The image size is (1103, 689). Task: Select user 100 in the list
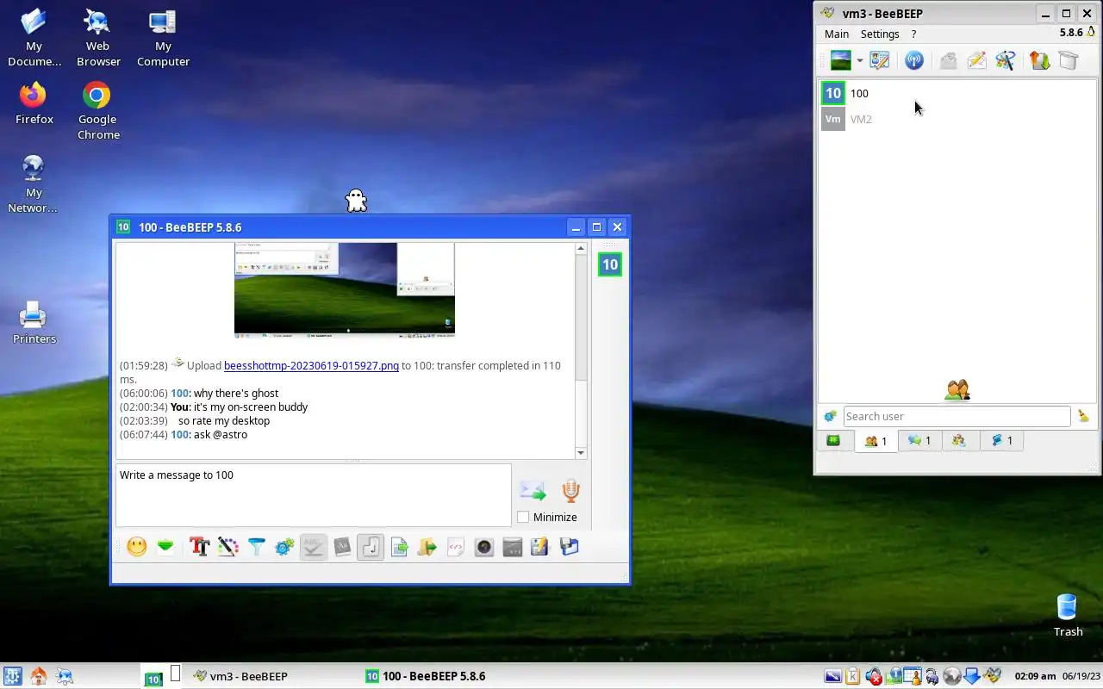coord(957,93)
